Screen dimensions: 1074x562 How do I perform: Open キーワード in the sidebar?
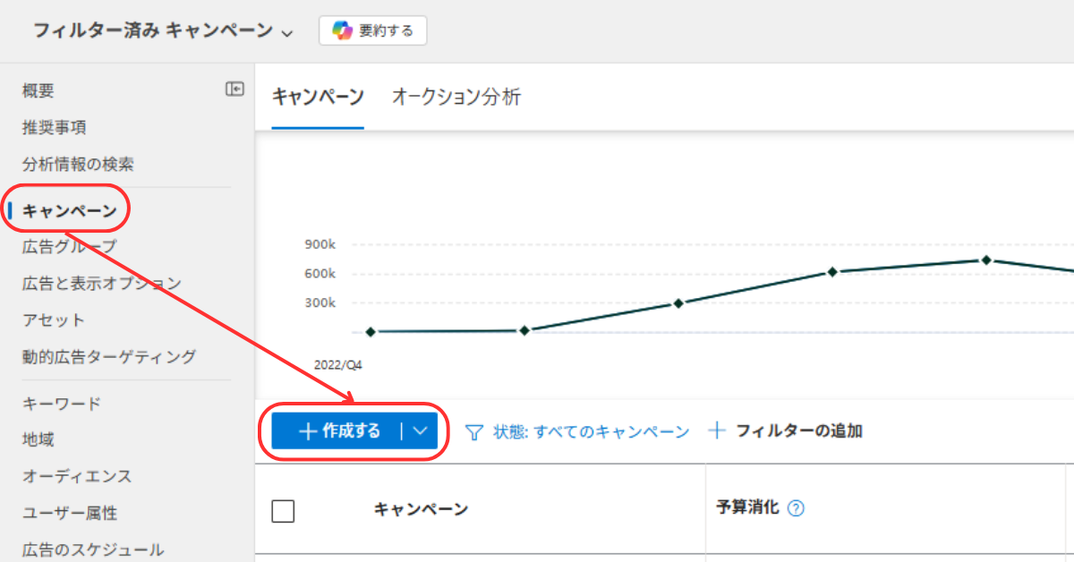click(x=62, y=403)
